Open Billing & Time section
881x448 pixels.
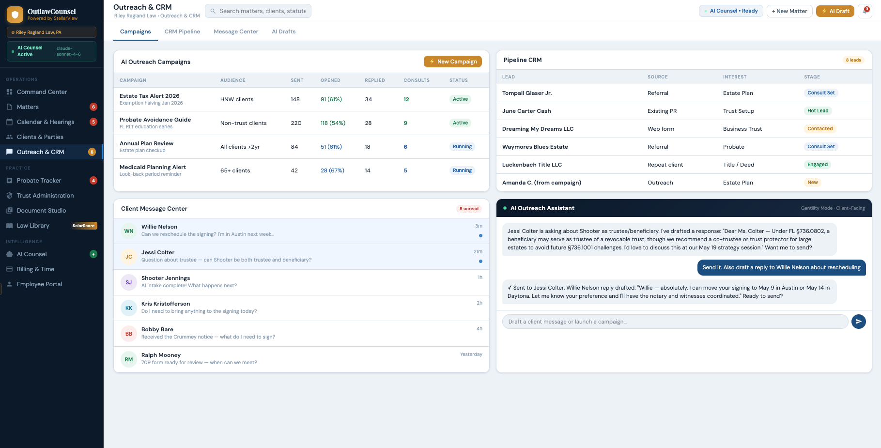pyautogui.click(x=35, y=269)
